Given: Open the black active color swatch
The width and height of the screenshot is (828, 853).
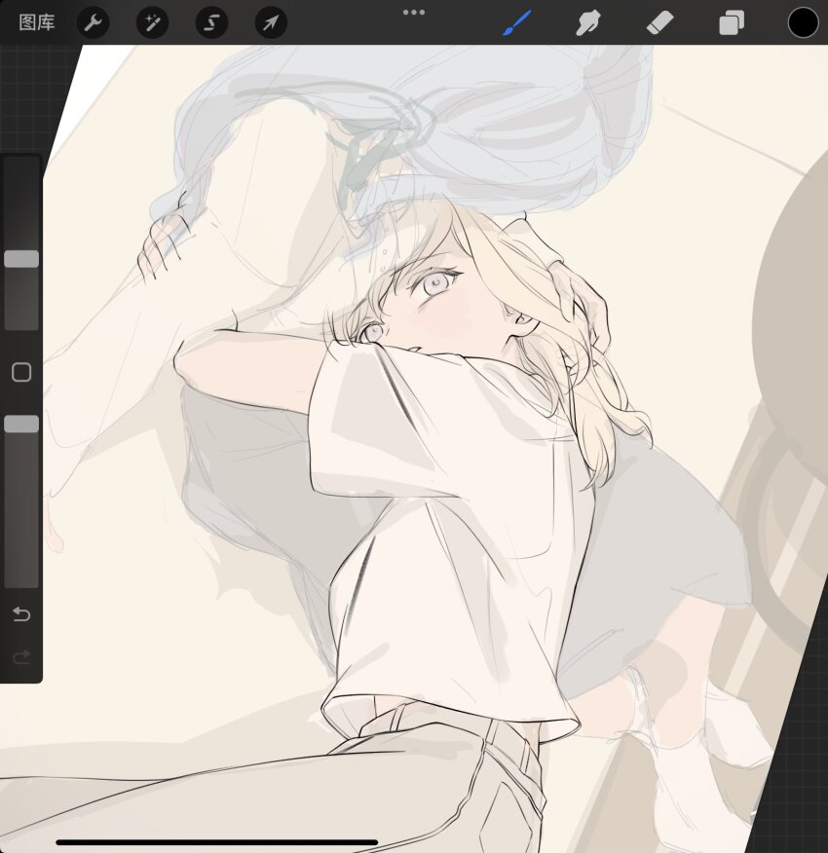Looking at the screenshot, I should [803, 22].
